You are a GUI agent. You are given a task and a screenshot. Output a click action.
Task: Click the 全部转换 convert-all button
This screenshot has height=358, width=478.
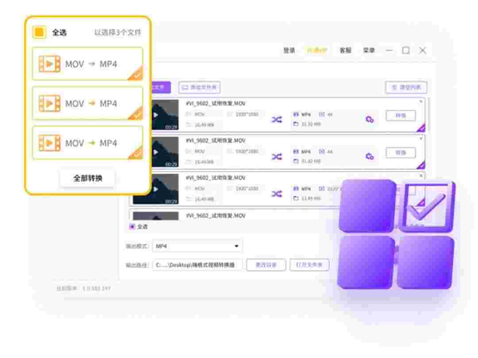coord(88,177)
